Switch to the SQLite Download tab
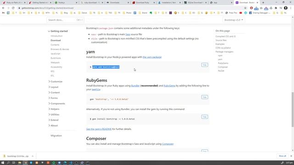 tap(195, 3)
